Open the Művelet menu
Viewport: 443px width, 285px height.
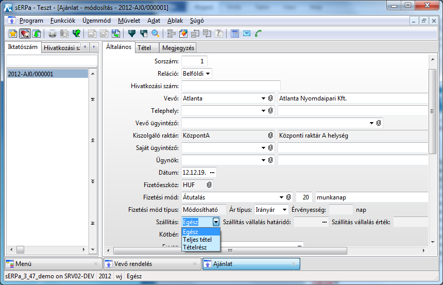click(x=129, y=21)
